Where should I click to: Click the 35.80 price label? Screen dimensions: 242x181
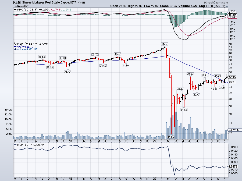point(63,58)
